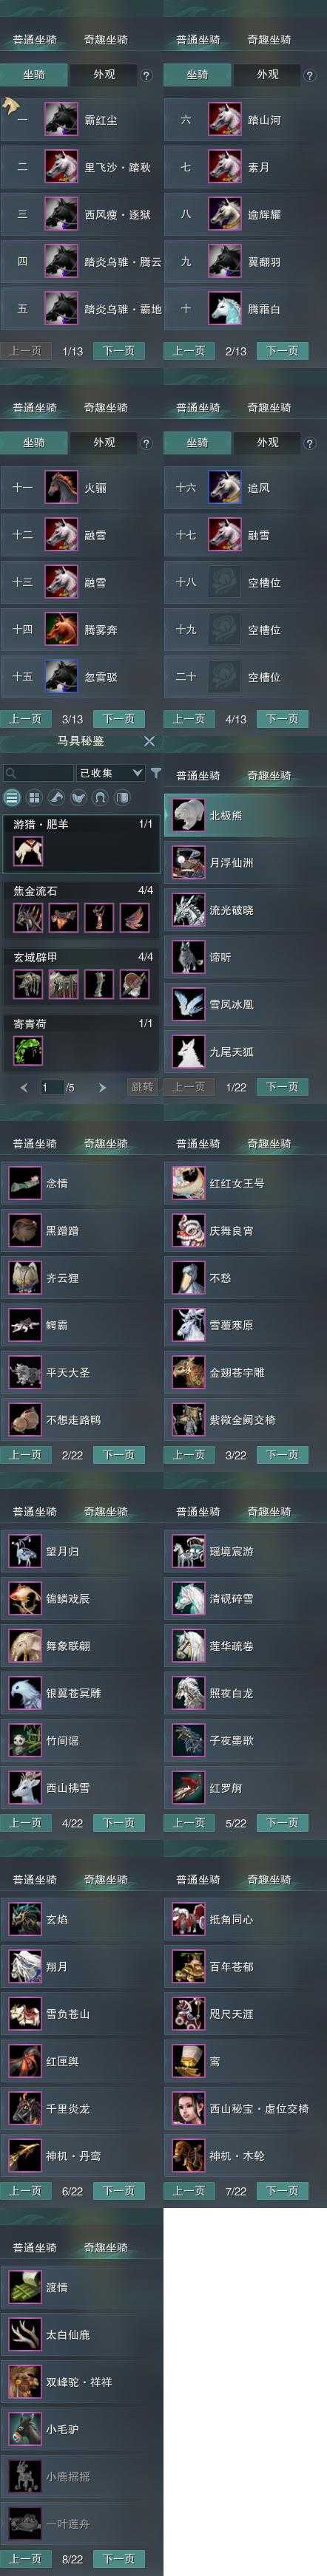This screenshot has width=327, height=2576.
Task: Click the next page arrow in 马具秘鉴
Action: pyautogui.click(x=102, y=1087)
